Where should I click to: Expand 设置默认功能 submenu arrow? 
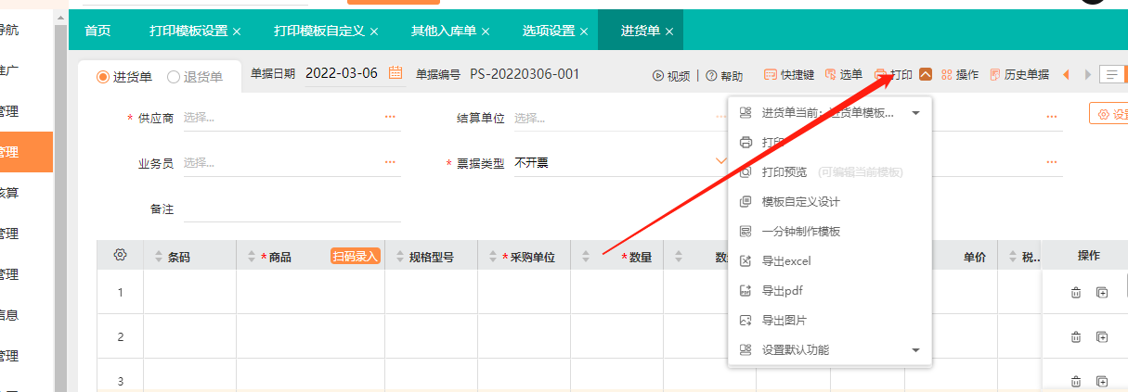(x=915, y=350)
